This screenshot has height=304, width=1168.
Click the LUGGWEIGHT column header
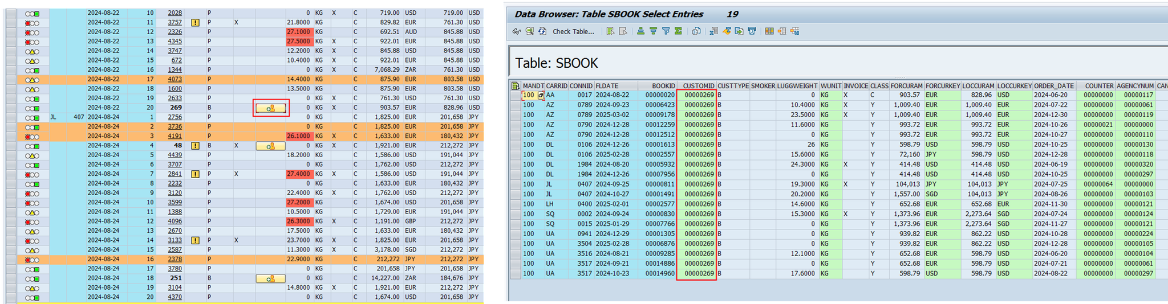(x=797, y=86)
